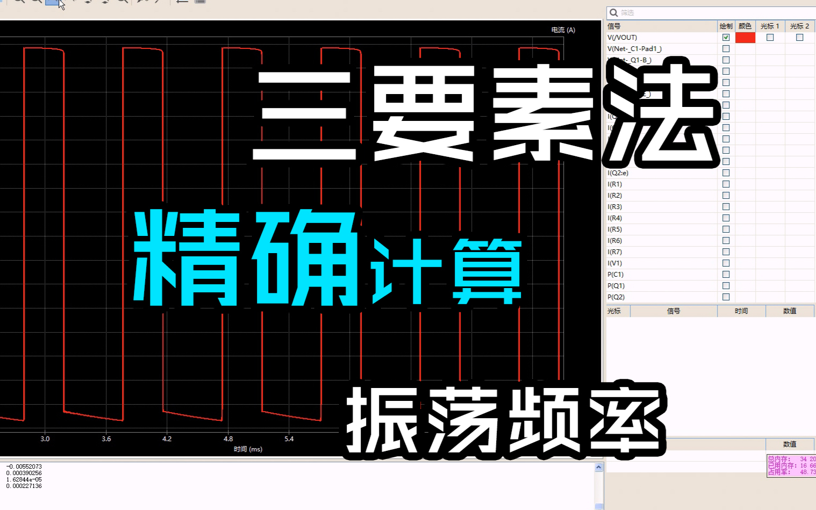Plot the V(Net-_C1-Pad1_) signal
The height and width of the screenshot is (510, 816).
coord(726,49)
